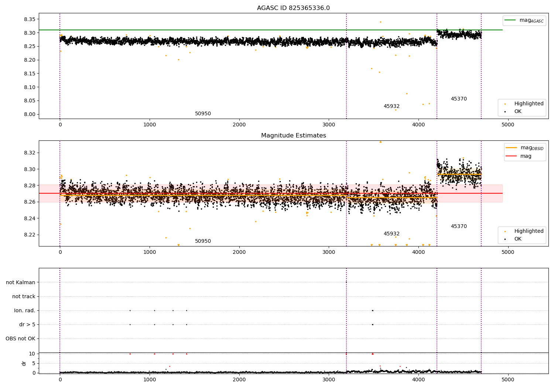The image size is (554, 388).
Task: Click the '8.00' y-axis tick label
Action: point(30,114)
